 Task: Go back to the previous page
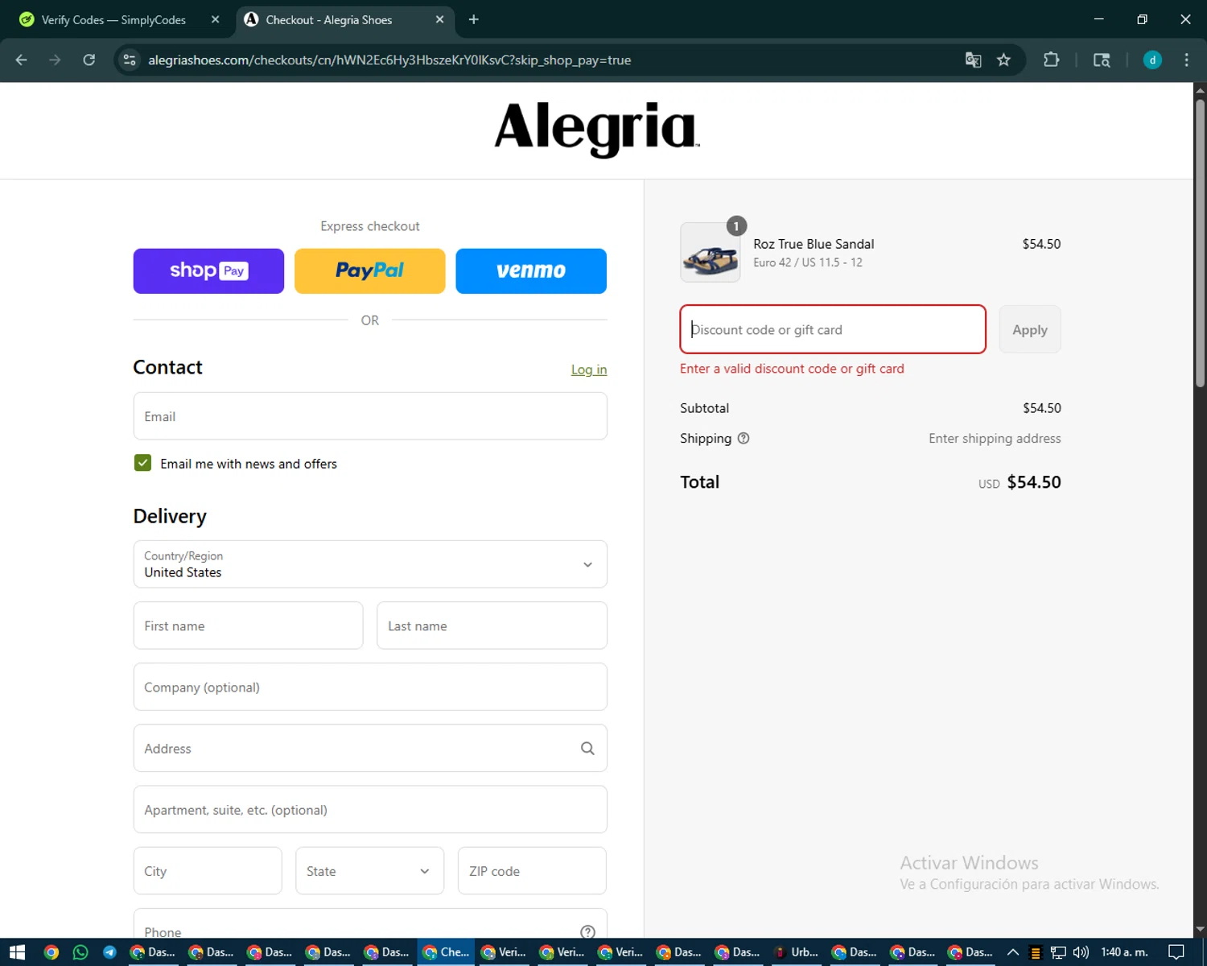[x=22, y=60]
